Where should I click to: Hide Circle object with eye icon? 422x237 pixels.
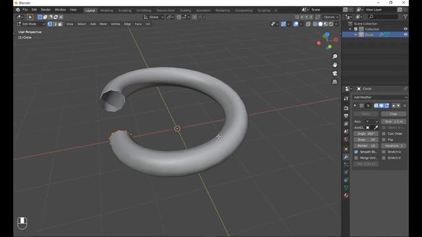pos(406,34)
